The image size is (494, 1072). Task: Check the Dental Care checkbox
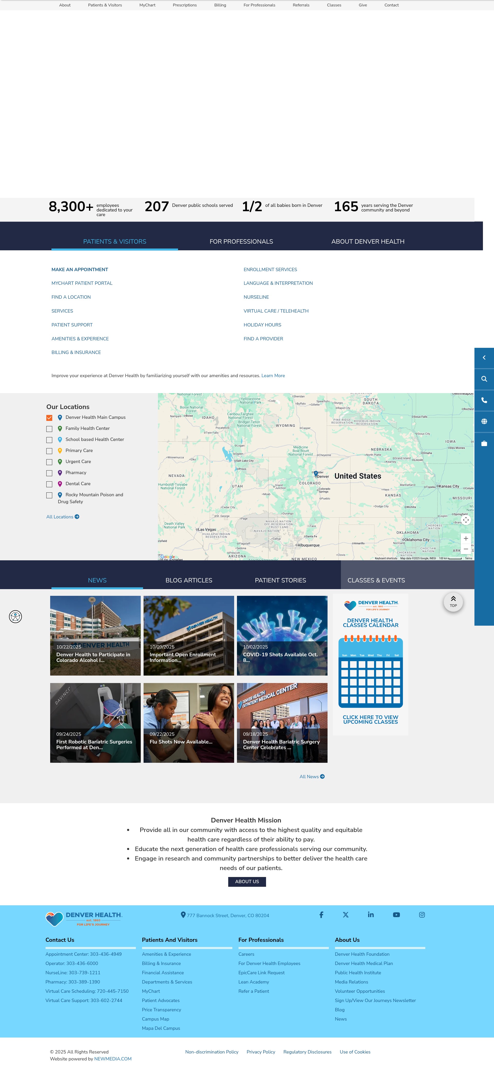pos(49,484)
